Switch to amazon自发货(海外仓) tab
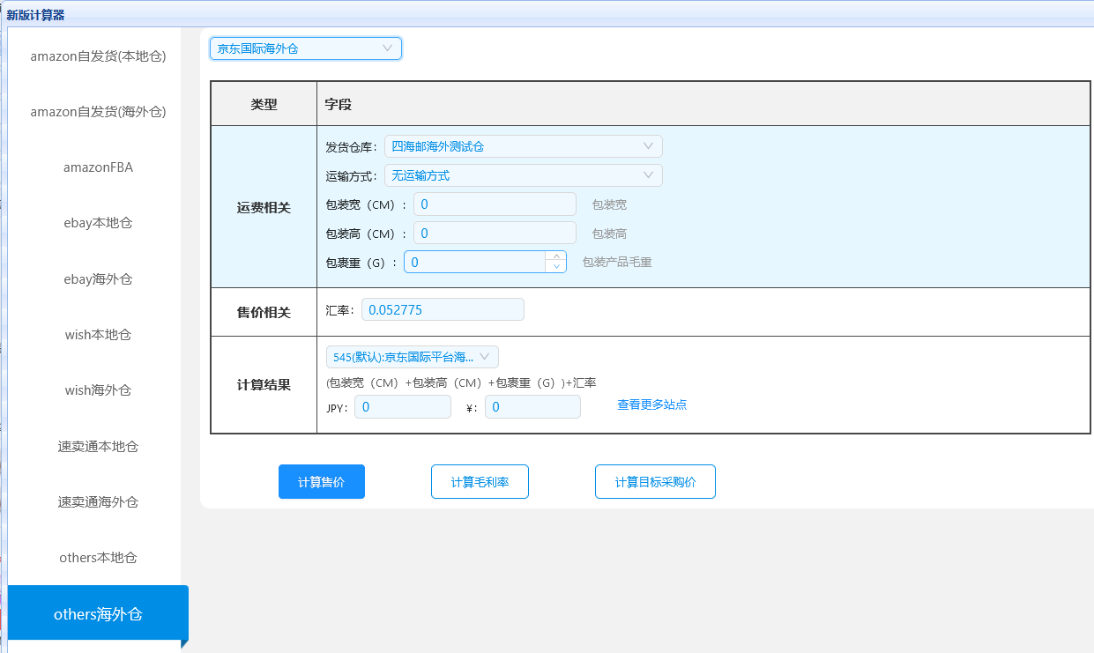 click(98, 112)
